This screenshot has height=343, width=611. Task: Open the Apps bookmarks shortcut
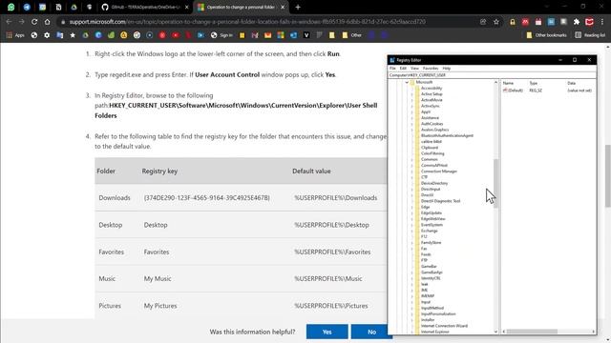15,35
